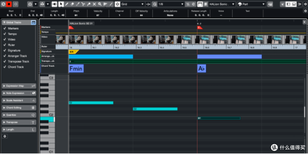Collapse the Global Tracks section
This screenshot has width=308, height=154.
click(x=4, y=22)
